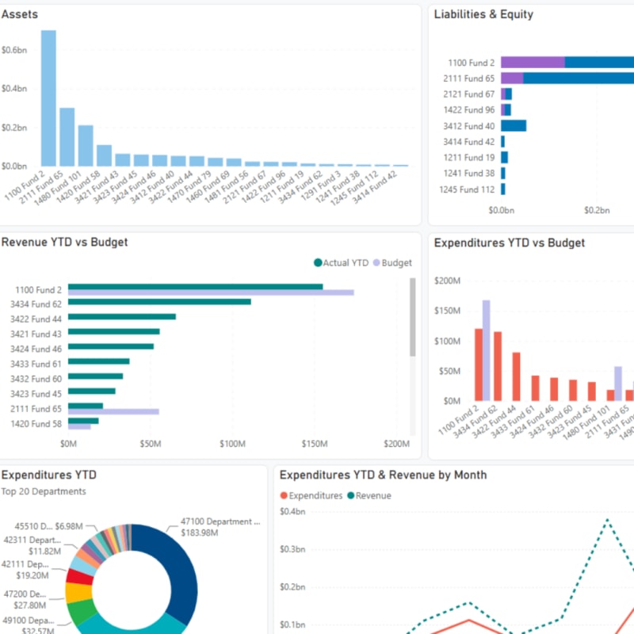The height and width of the screenshot is (634, 634).
Task: Select the 3424 Fund 46 revenue bar
Action: (111, 346)
